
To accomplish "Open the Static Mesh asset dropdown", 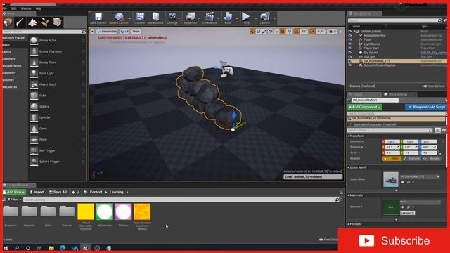I will coord(420,176).
